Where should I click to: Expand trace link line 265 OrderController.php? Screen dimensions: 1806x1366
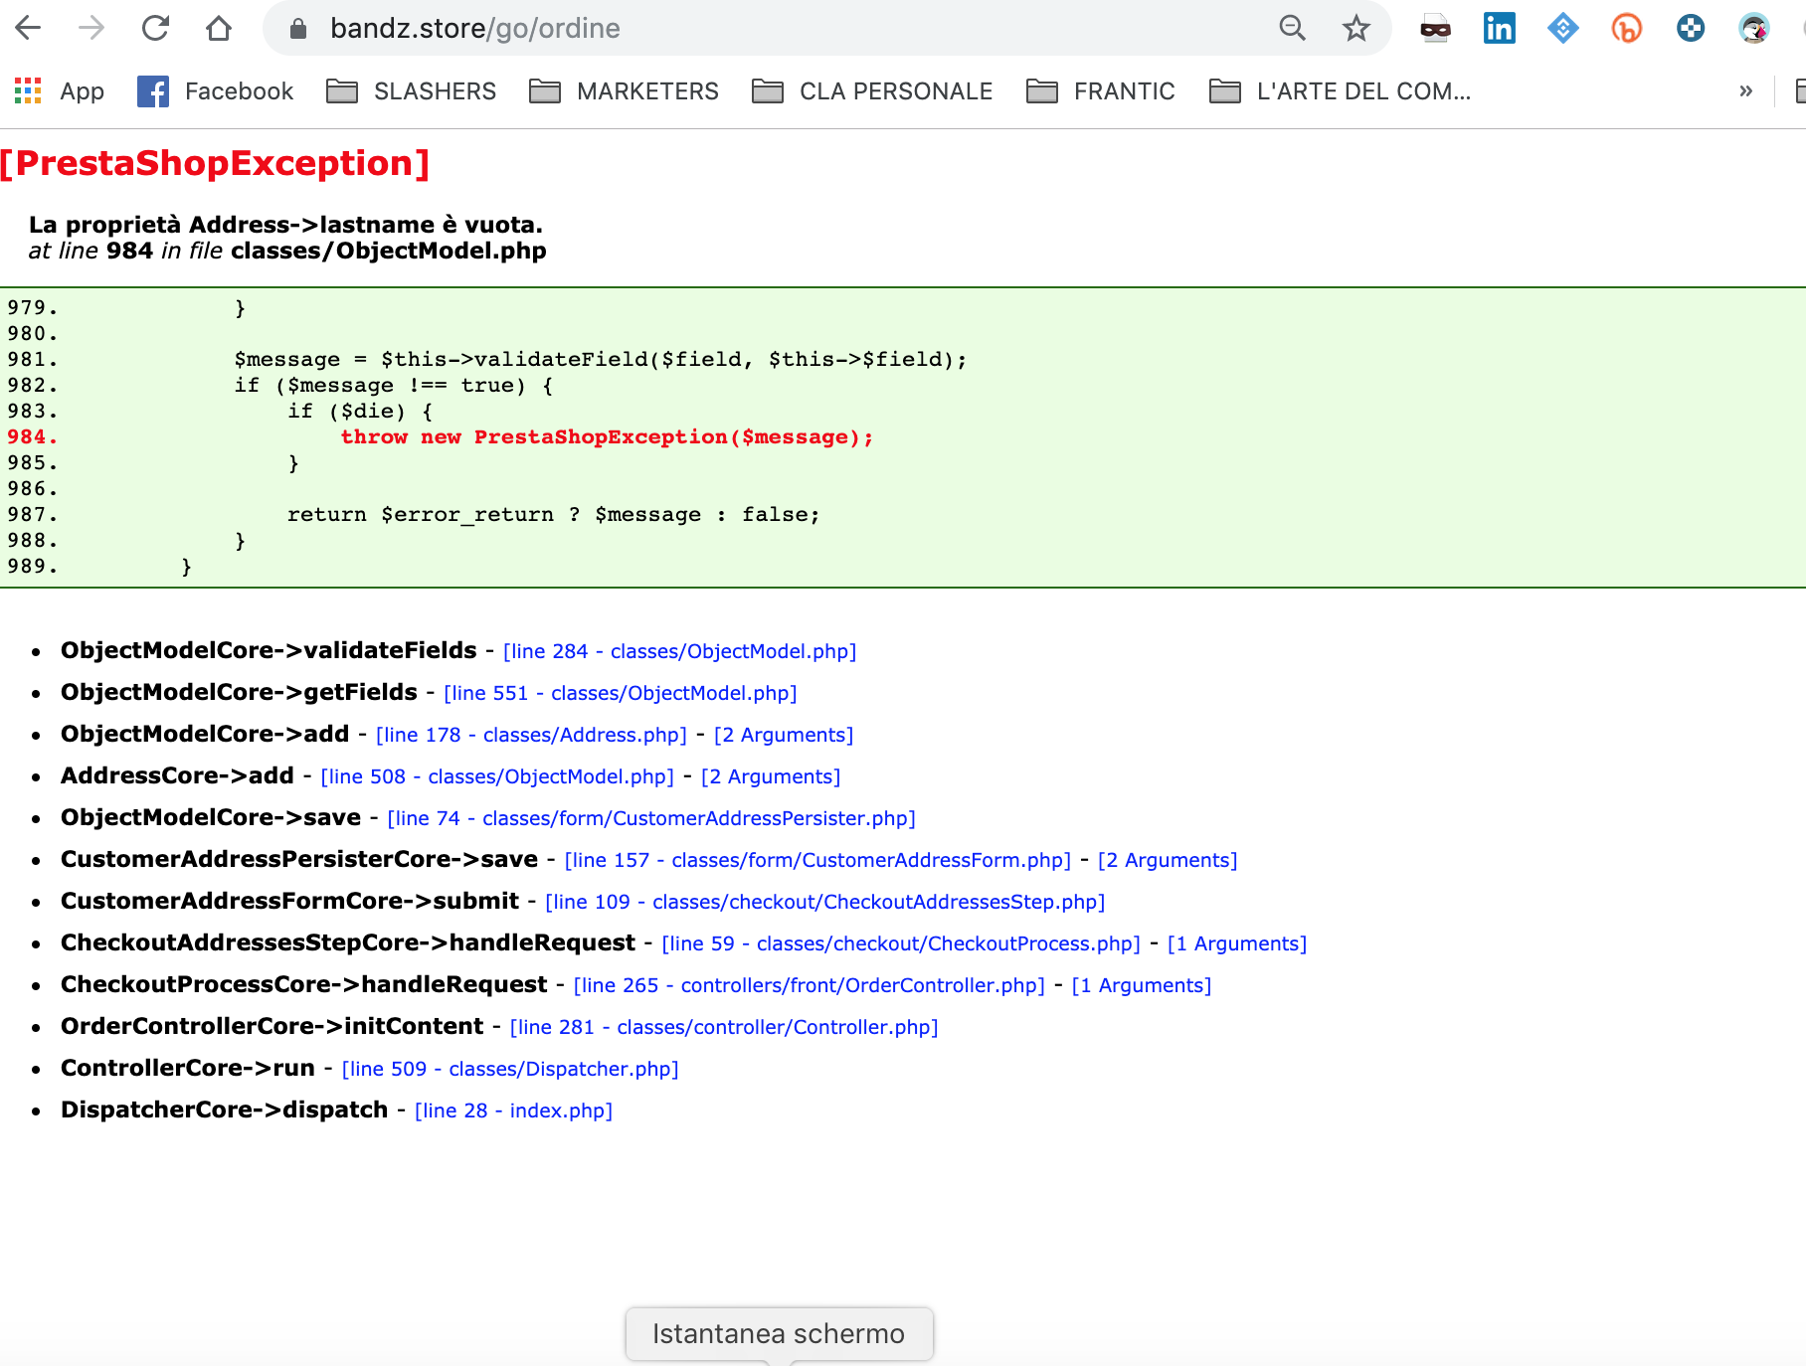point(810,985)
